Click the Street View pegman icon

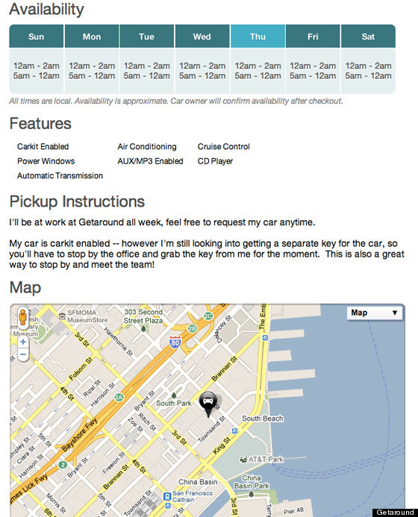(22, 317)
